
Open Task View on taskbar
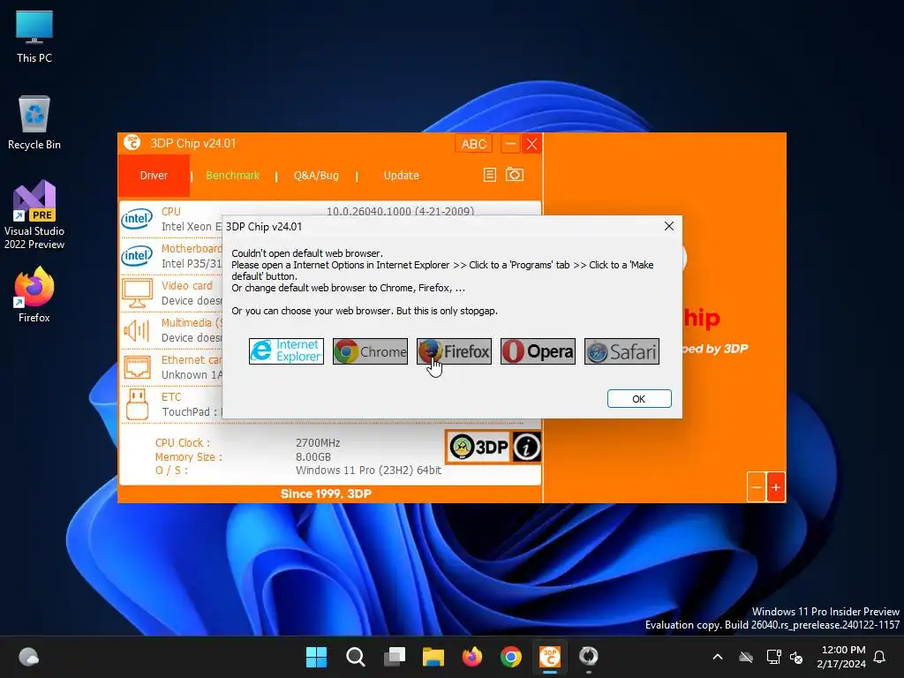(x=395, y=657)
